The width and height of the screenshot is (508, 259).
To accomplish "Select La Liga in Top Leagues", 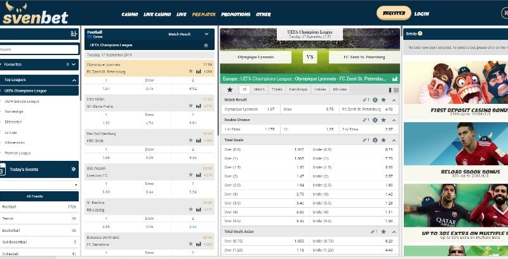I will tap(11, 132).
